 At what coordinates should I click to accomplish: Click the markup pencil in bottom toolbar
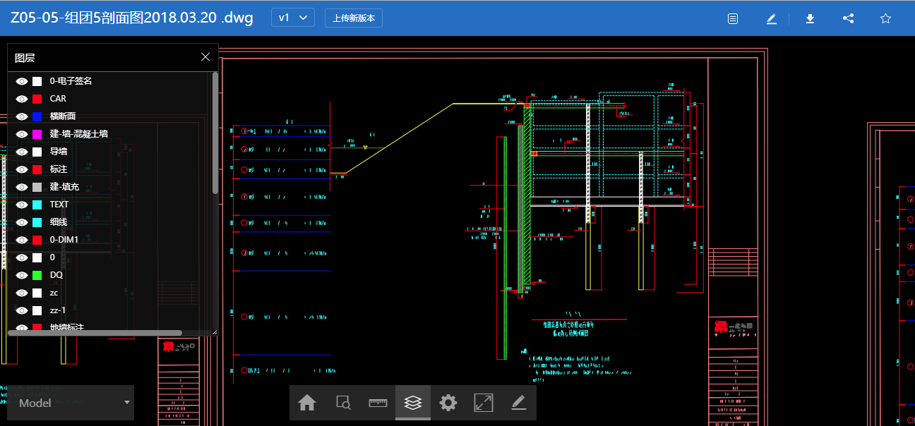coord(519,403)
